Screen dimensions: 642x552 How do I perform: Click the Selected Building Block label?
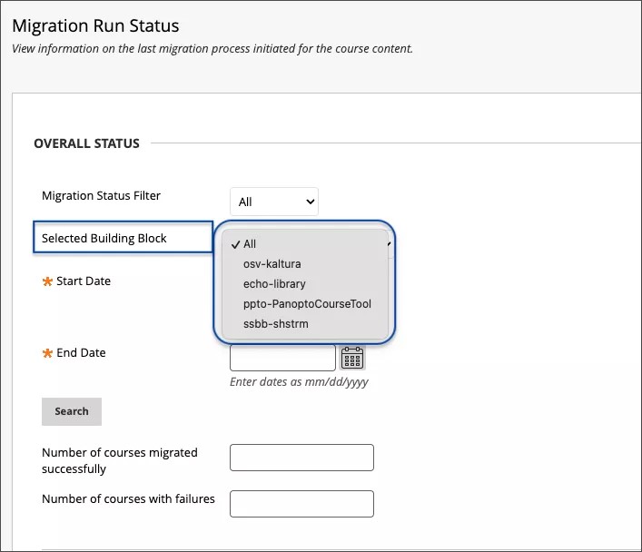[104, 238]
